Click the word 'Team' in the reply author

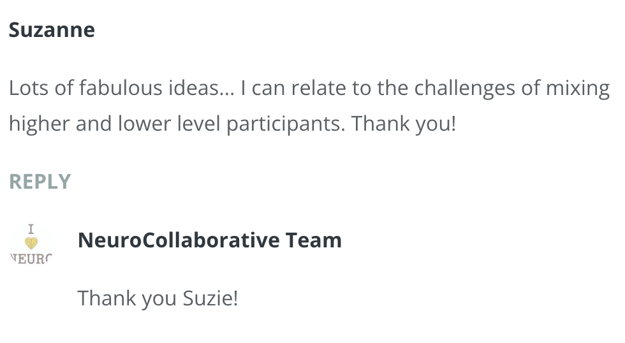pyautogui.click(x=313, y=240)
